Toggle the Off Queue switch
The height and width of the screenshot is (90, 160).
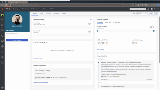point(152,9)
